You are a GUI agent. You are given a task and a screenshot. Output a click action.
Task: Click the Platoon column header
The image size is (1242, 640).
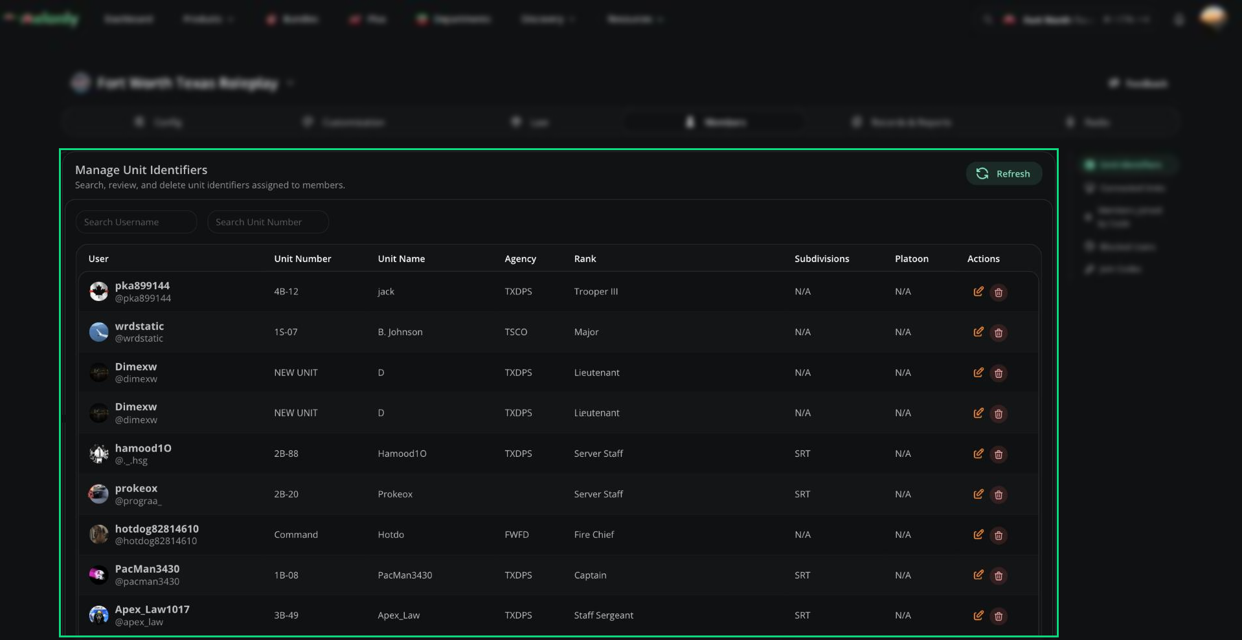(912, 259)
